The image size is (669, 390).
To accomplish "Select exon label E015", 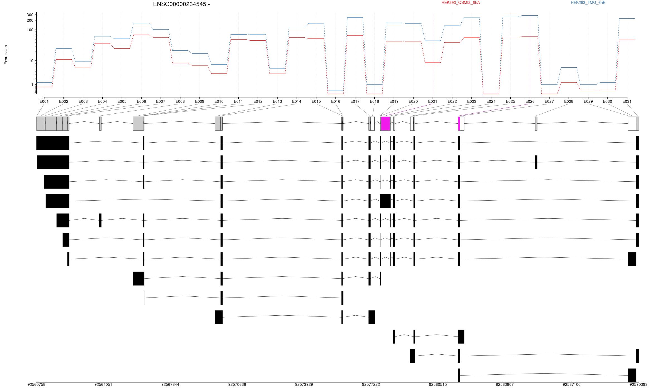I will pos(316,101).
